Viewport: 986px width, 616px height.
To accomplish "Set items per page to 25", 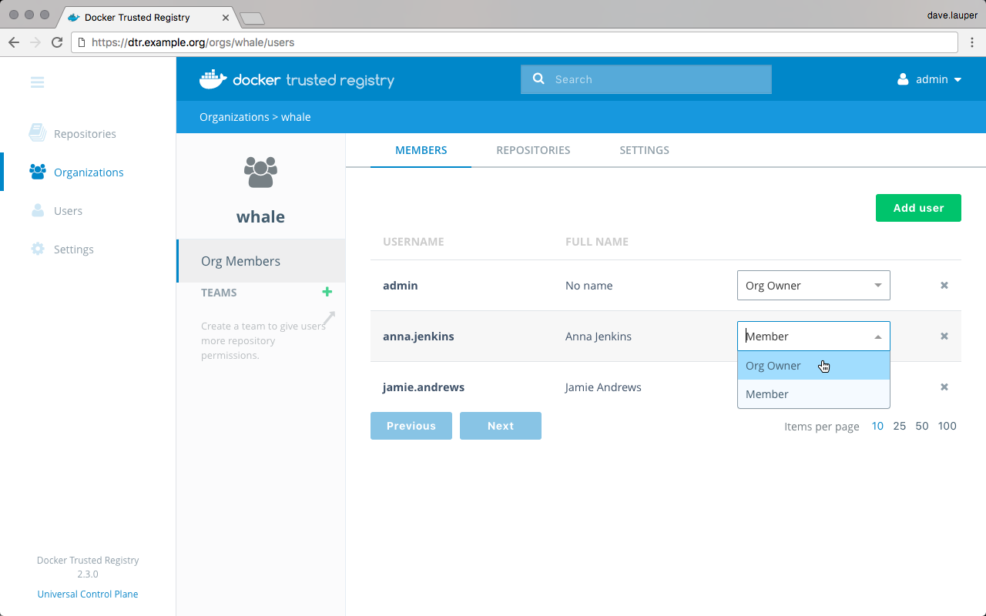I will click(899, 426).
